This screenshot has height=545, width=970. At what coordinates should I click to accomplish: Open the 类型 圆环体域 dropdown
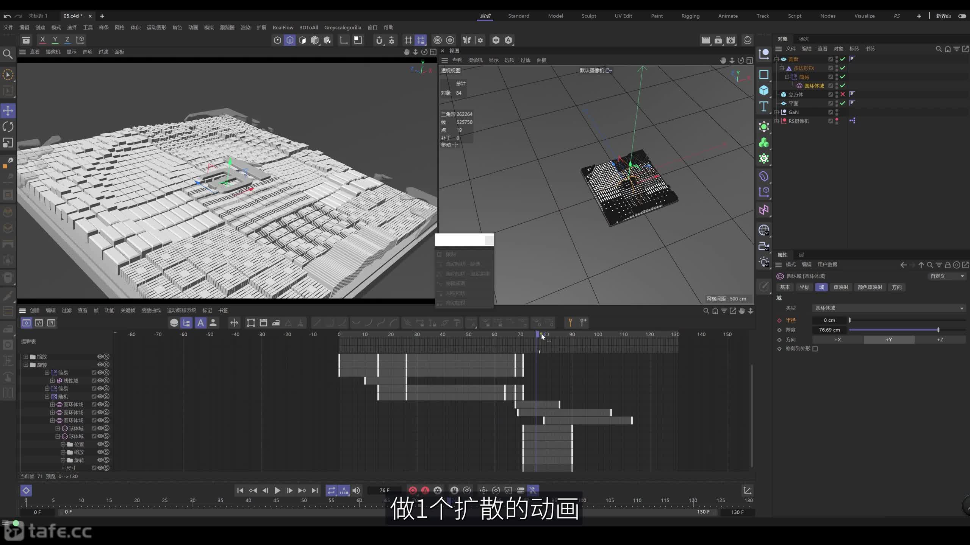[x=889, y=308]
